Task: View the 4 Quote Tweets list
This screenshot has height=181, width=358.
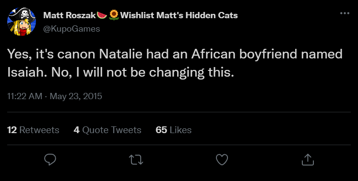Action: [107, 130]
